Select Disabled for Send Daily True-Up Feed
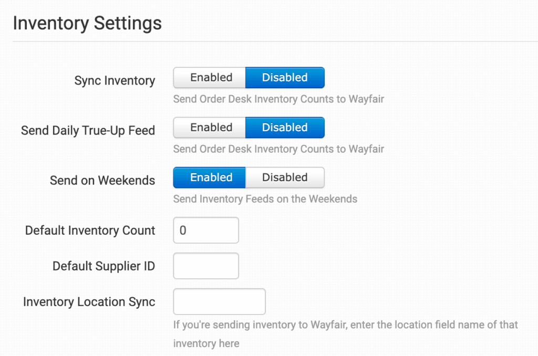Screen dimensions: 538x356 click(285, 128)
